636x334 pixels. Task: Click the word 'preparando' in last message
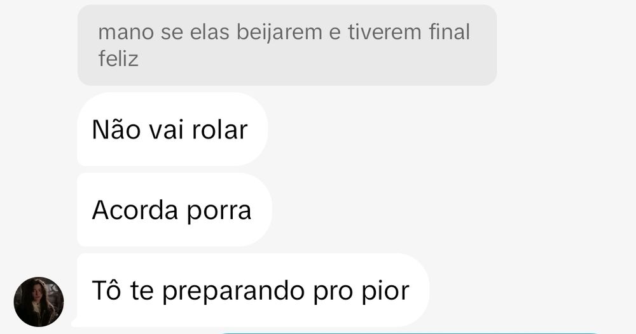[x=233, y=291]
